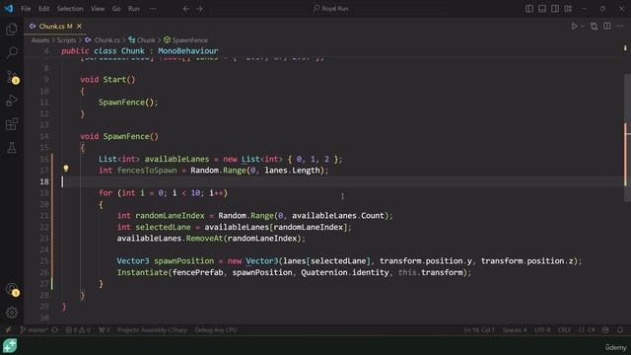Viewport: 631px width, 355px height.
Task: Open the Extensions view
Action: tap(12, 124)
